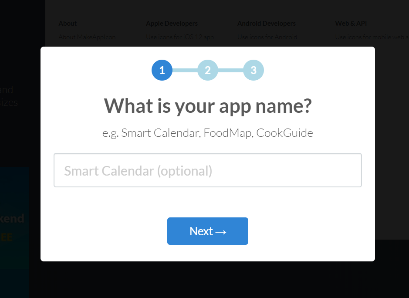Click the partially hidden "sizes" text at left
Image resolution: width=409 pixels, height=298 pixels.
9,103
